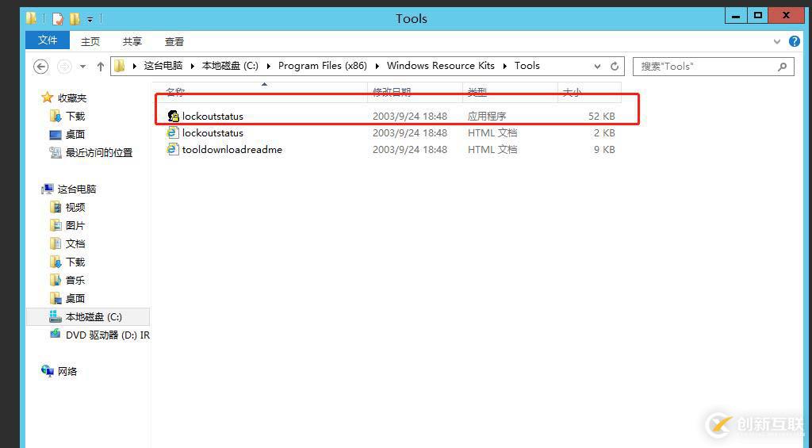Click the refresh button in address bar
Image resolution: width=812 pixels, height=448 pixels.
[x=615, y=67]
